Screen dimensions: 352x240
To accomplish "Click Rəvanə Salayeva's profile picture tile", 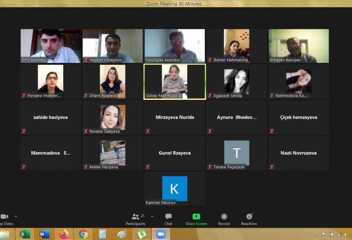I will 113,117.
